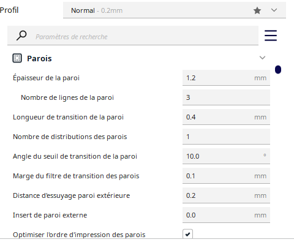This screenshot has height=242, width=294.
Task: Edit Marge du filtre de transition value
Action: [x=226, y=176]
